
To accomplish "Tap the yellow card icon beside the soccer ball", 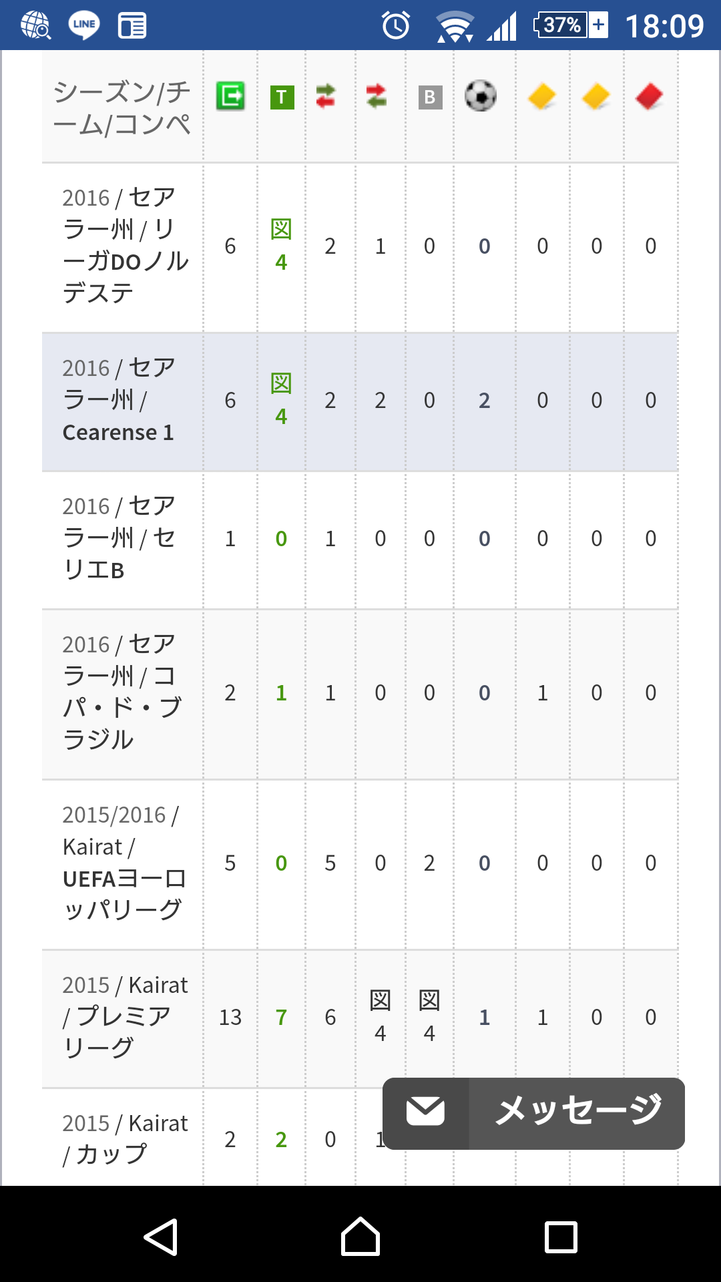I will coord(541,96).
